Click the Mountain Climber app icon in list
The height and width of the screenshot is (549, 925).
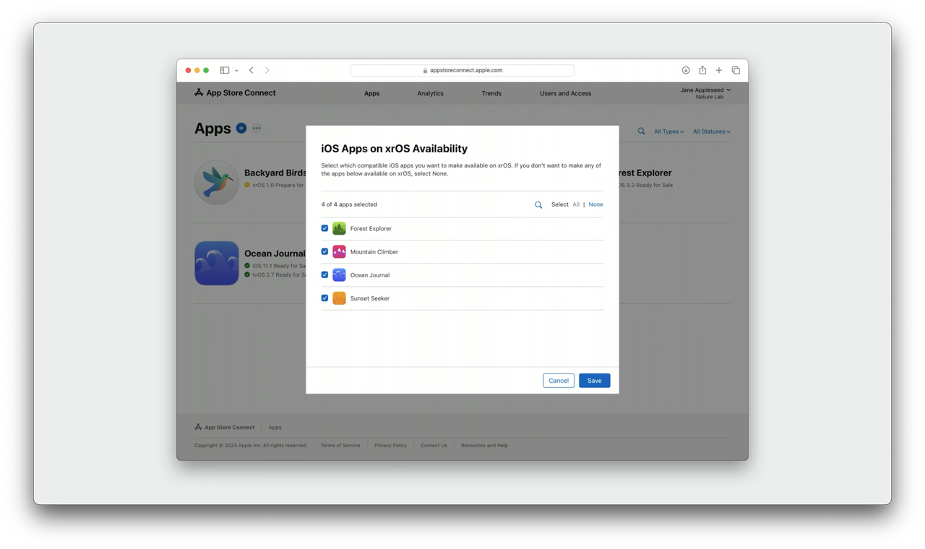pos(339,251)
